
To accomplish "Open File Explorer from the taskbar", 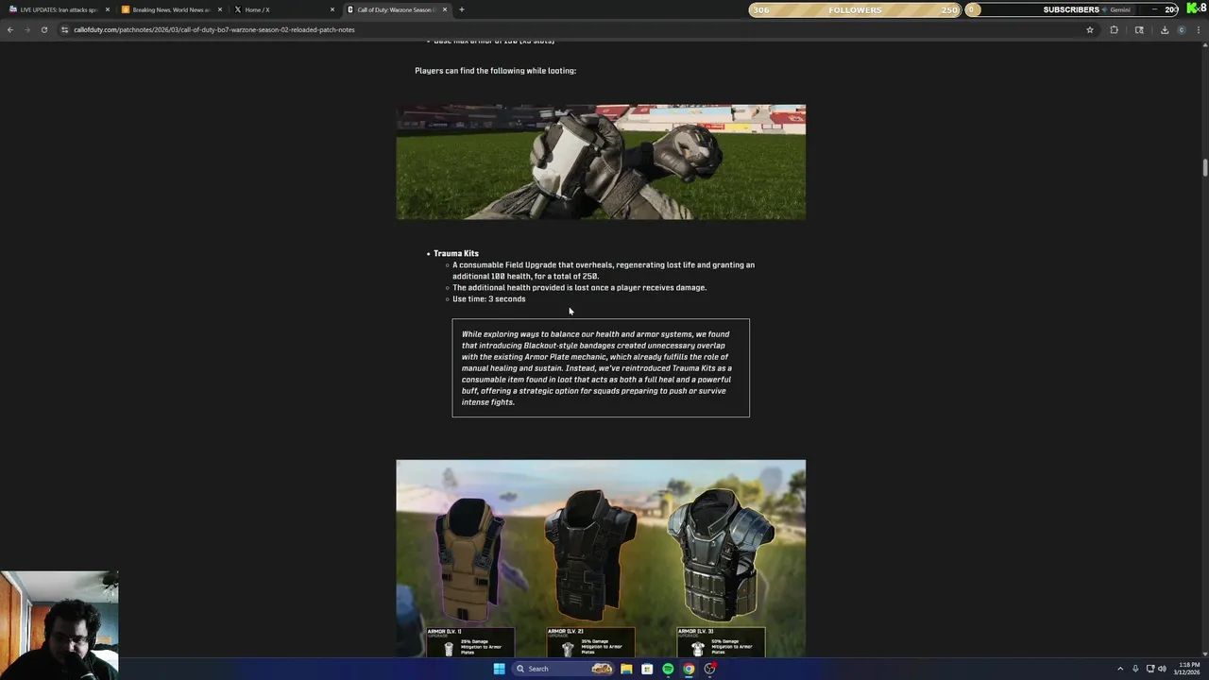I will click(x=626, y=669).
